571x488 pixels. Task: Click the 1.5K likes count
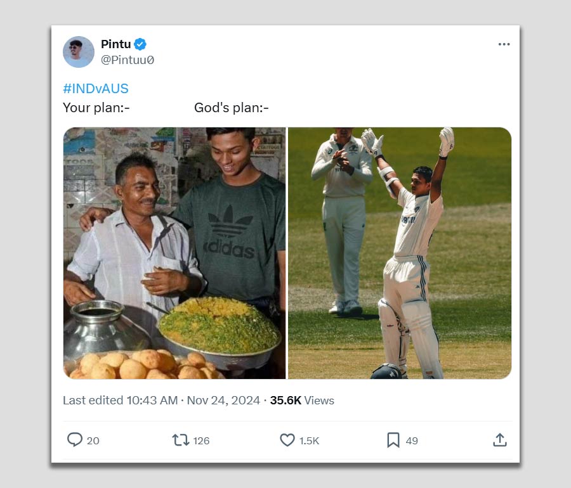(x=310, y=440)
